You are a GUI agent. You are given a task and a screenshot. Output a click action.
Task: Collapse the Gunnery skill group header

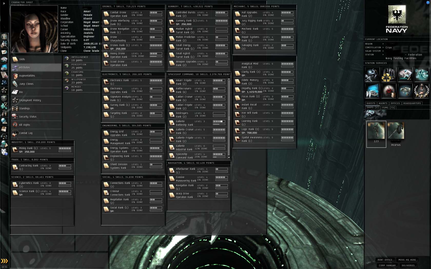199,6
